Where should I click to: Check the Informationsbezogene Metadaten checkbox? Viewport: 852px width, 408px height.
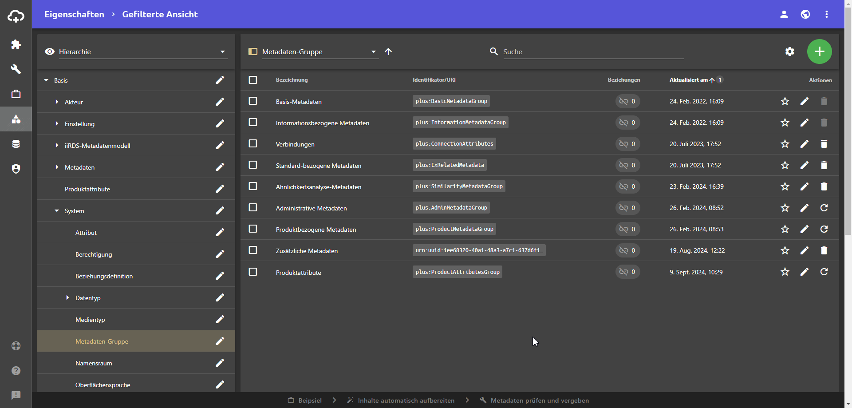(x=253, y=122)
